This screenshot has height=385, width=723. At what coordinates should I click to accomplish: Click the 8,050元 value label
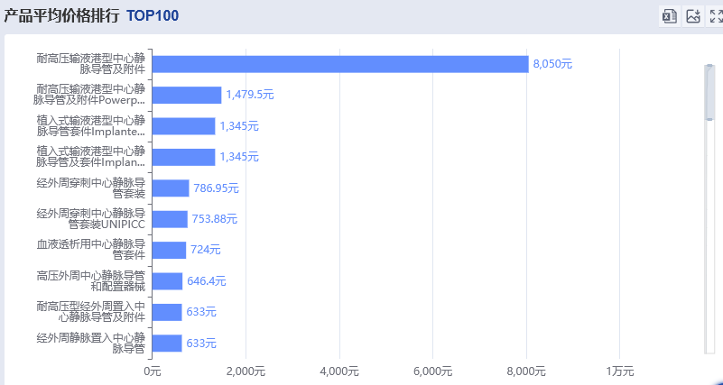[x=552, y=64]
